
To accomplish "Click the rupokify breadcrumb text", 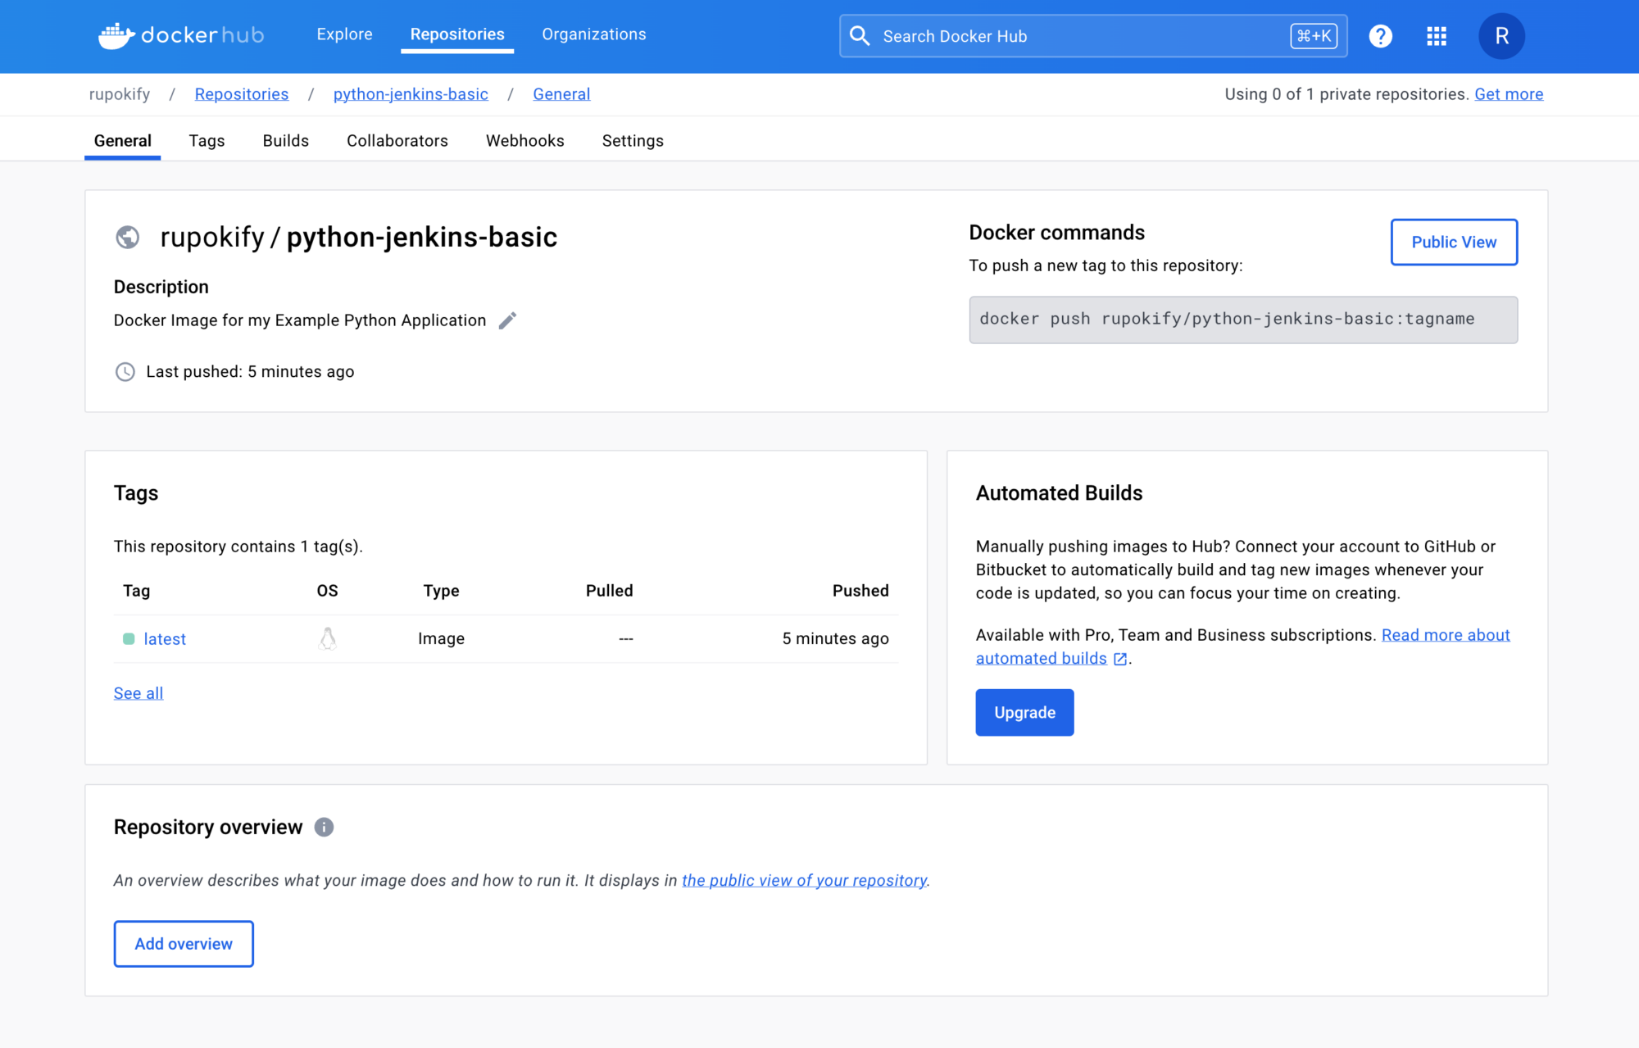I will click(120, 94).
